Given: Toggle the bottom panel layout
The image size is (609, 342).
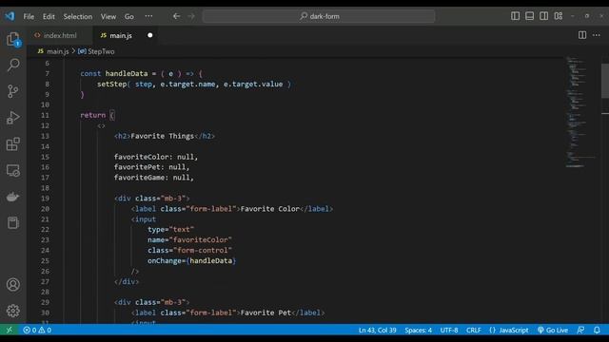Looking at the screenshot, I should (x=529, y=16).
